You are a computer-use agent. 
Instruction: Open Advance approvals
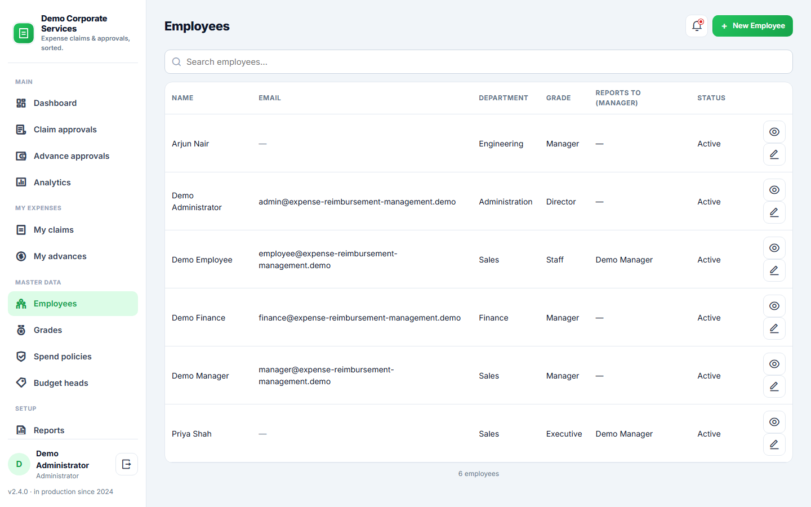[x=73, y=156]
